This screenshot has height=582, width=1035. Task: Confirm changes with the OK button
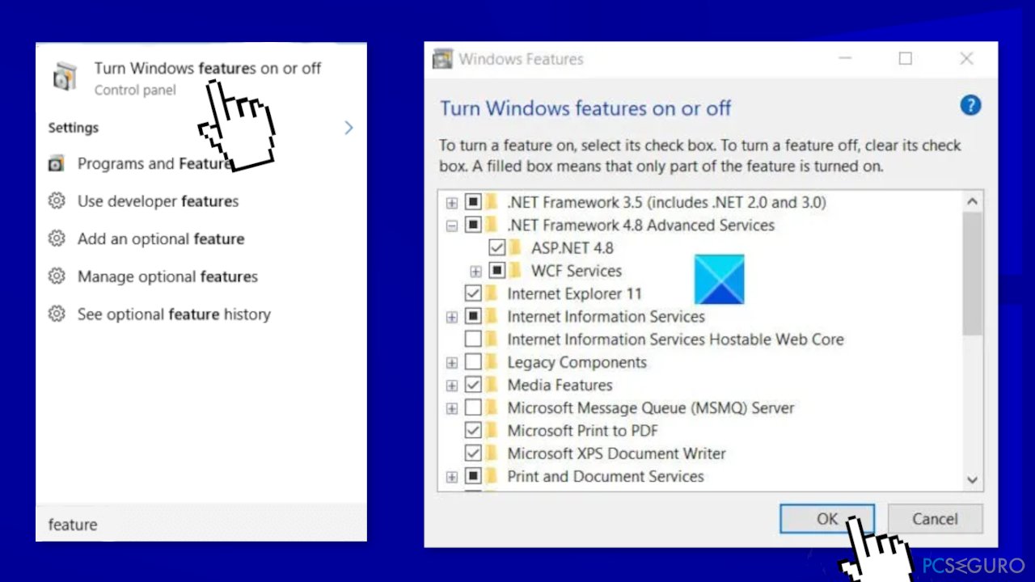[x=827, y=519]
